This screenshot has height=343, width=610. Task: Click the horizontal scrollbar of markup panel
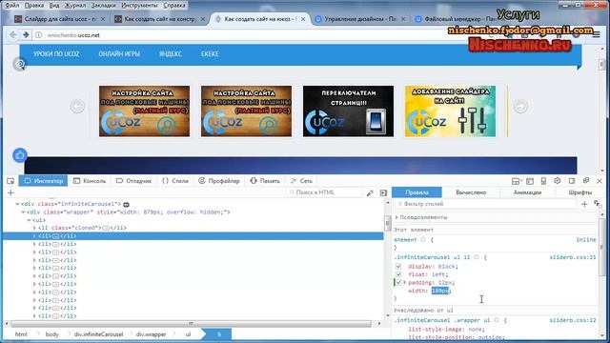[191, 324]
